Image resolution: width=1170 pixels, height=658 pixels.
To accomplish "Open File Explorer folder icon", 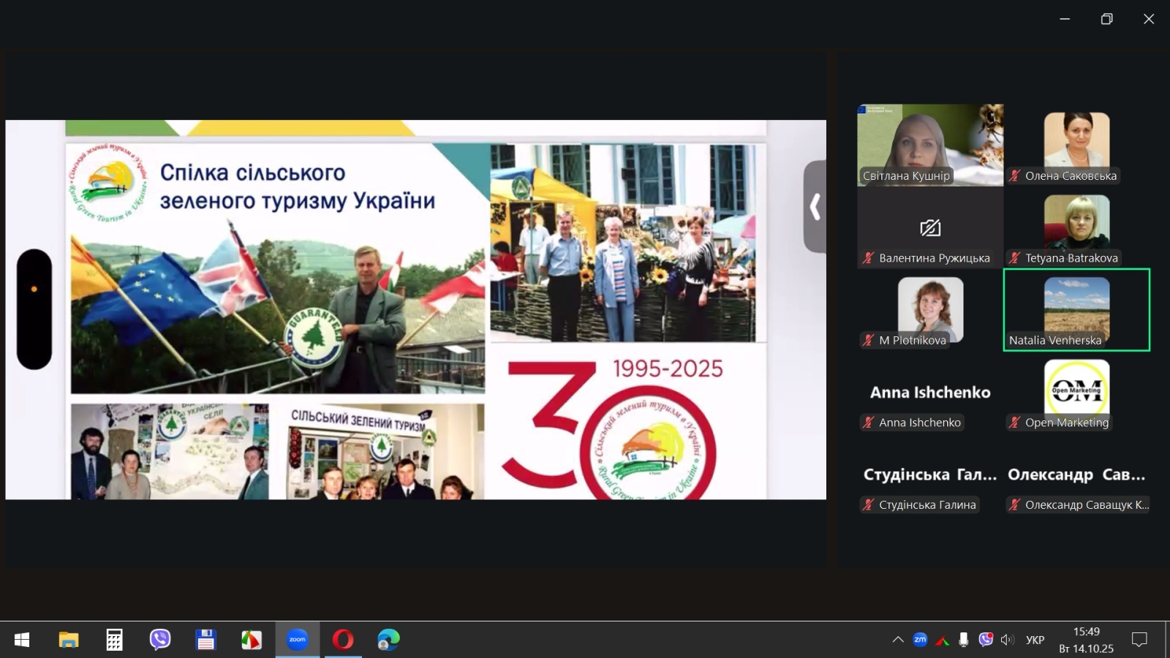I will [68, 640].
